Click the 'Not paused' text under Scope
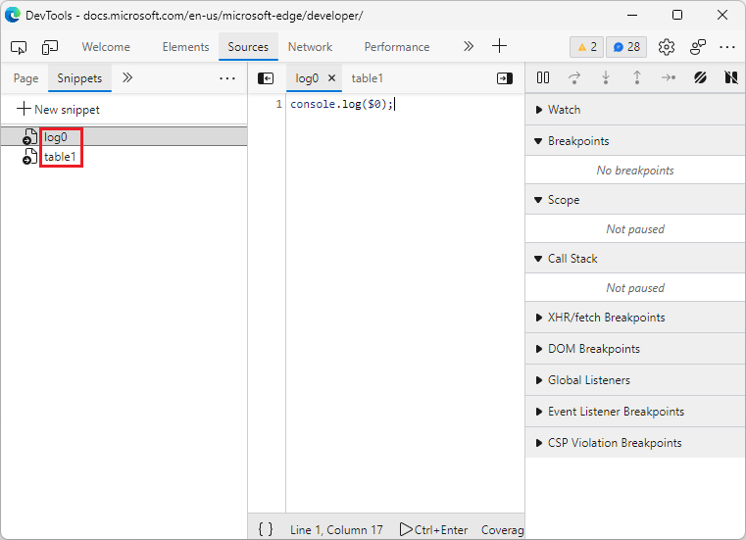 tap(635, 229)
